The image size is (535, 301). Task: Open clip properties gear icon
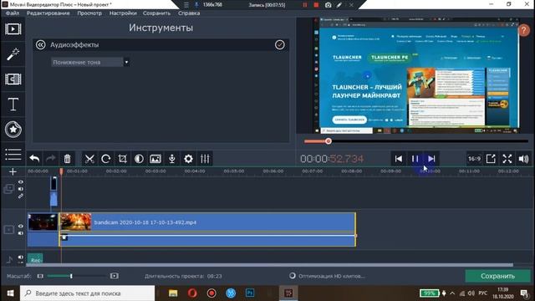pyautogui.click(x=188, y=159)
